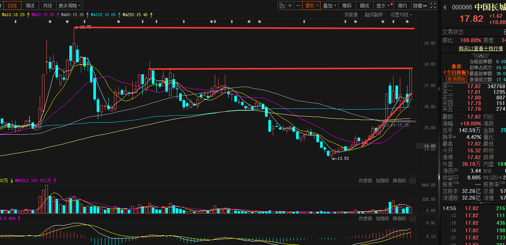The height and width of the screenshot is (245, 506).
Task: Click the 14:56 trade tick row
Action: click(x=474, y=208)
